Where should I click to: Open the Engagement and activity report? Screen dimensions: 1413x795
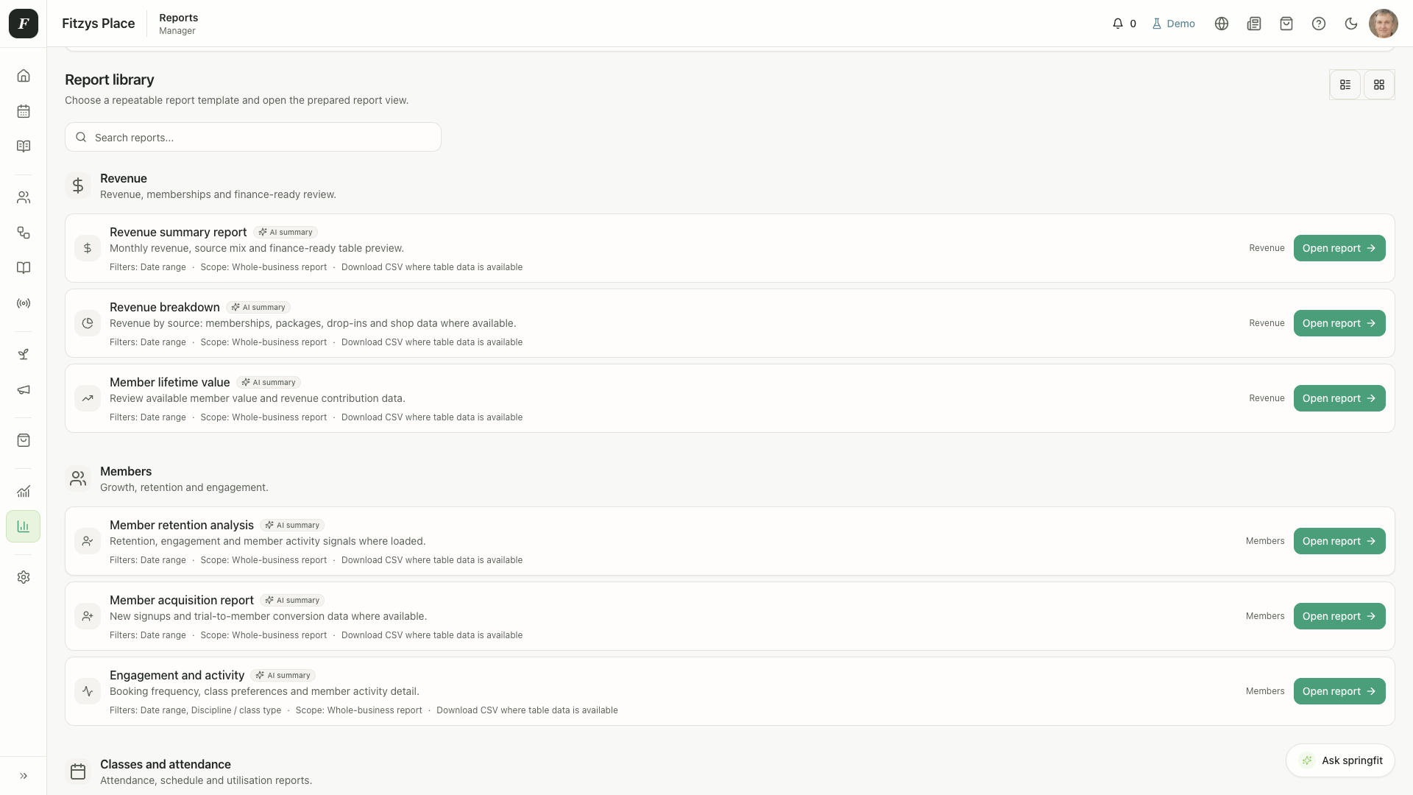click(x=1339, y=691)
